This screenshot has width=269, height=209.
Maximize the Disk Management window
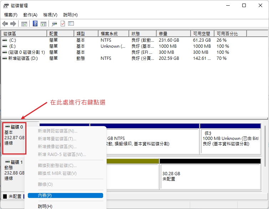[x=244, y=5]
